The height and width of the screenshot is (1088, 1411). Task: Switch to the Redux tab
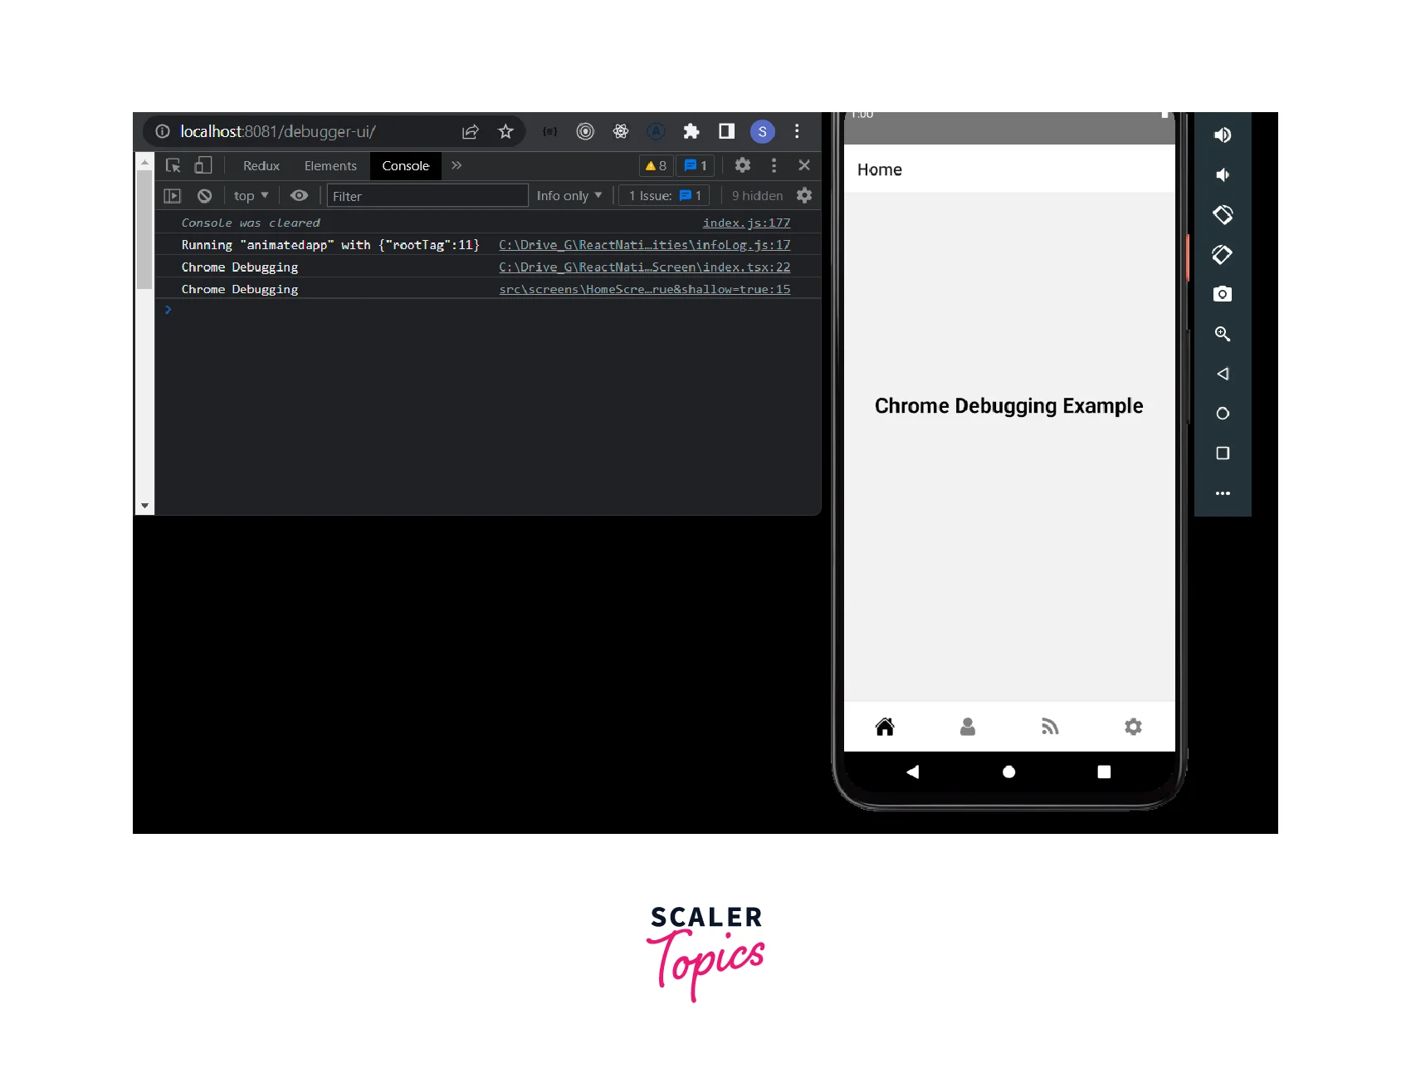tap(261, 166)
